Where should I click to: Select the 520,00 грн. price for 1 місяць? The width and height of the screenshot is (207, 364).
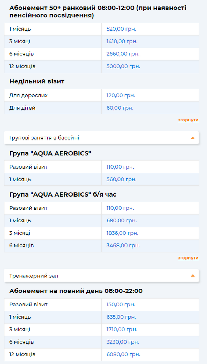point(121,29)
